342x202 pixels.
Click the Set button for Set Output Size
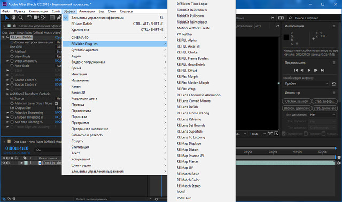[59, 108]
